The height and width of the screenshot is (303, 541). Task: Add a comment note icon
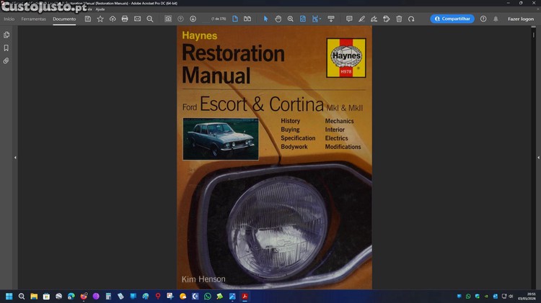tap(349, 19)
